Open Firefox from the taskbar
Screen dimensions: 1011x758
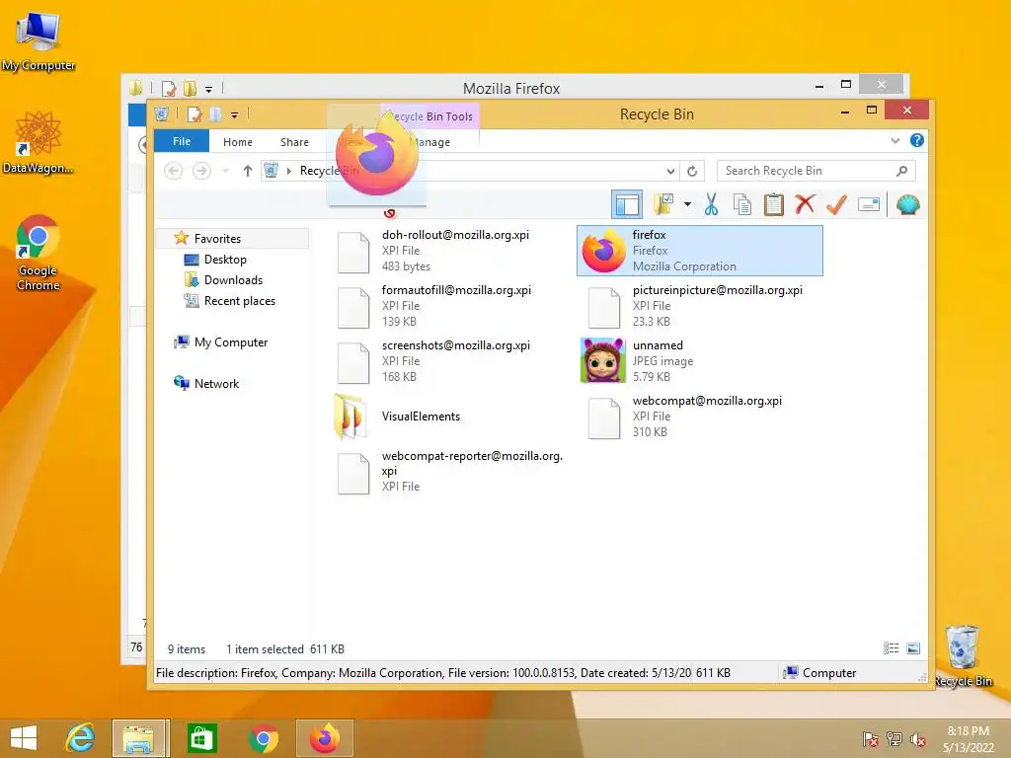[325, 738]
